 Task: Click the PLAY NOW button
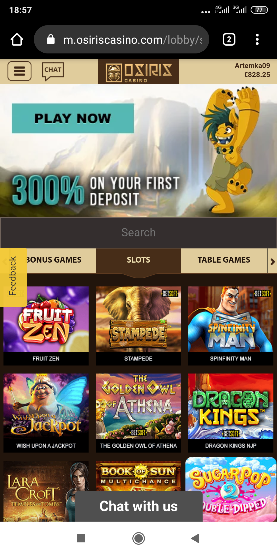[73, 118]
